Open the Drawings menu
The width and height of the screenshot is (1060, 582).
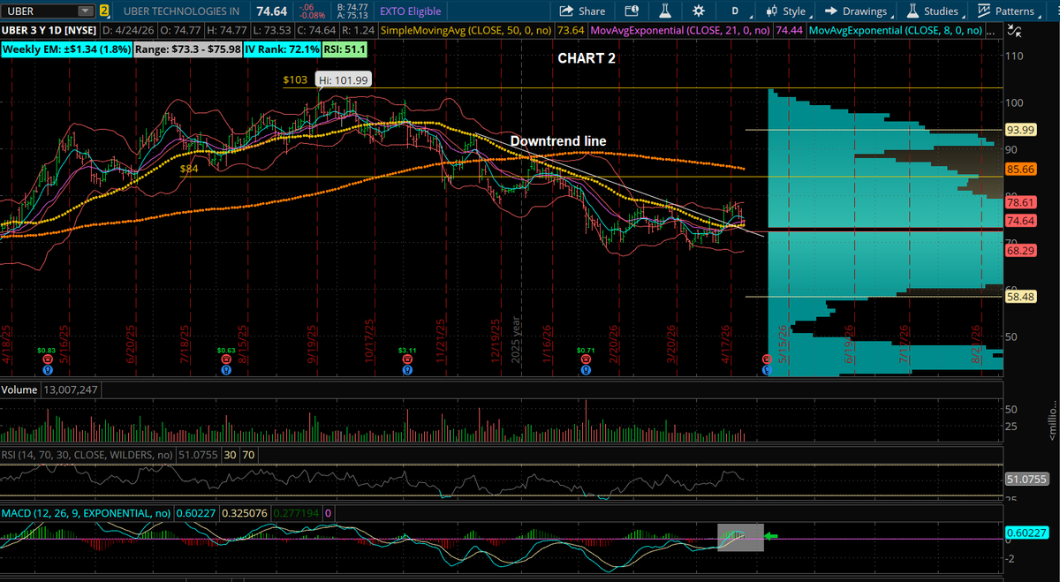[x=857, y=11]
